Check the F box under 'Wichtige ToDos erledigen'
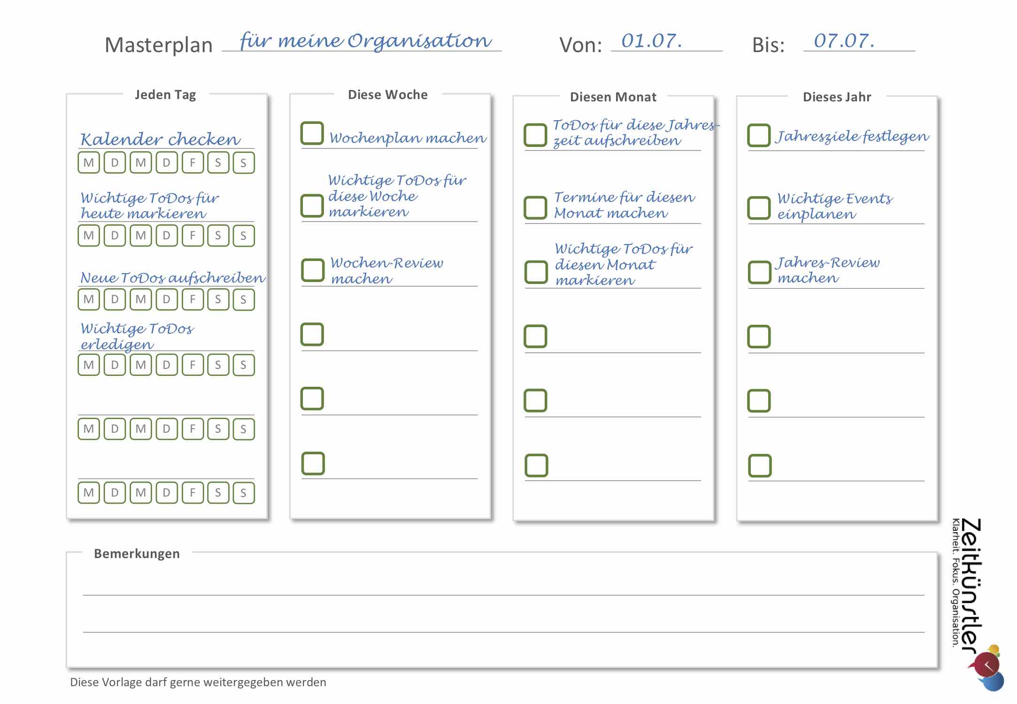 [x=193, y=365]
